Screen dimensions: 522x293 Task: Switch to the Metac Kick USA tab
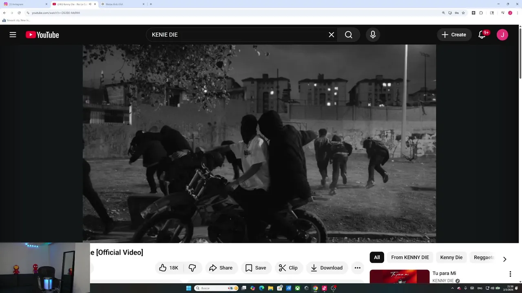coord(122,4)
